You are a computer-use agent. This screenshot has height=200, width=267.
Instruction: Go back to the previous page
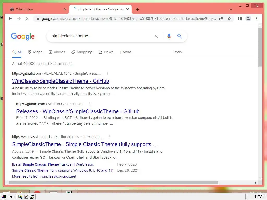click(10, 18)
